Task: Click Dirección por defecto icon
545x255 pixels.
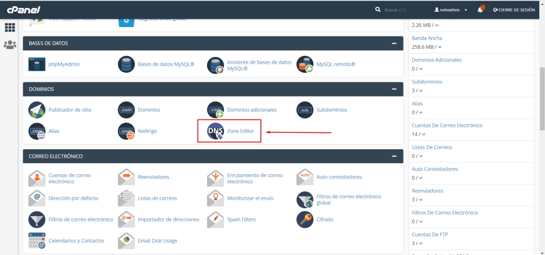Action: click(37, 199)
